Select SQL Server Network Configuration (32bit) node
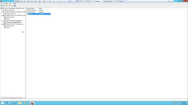188x105 pixels. [x=15, y=12]
